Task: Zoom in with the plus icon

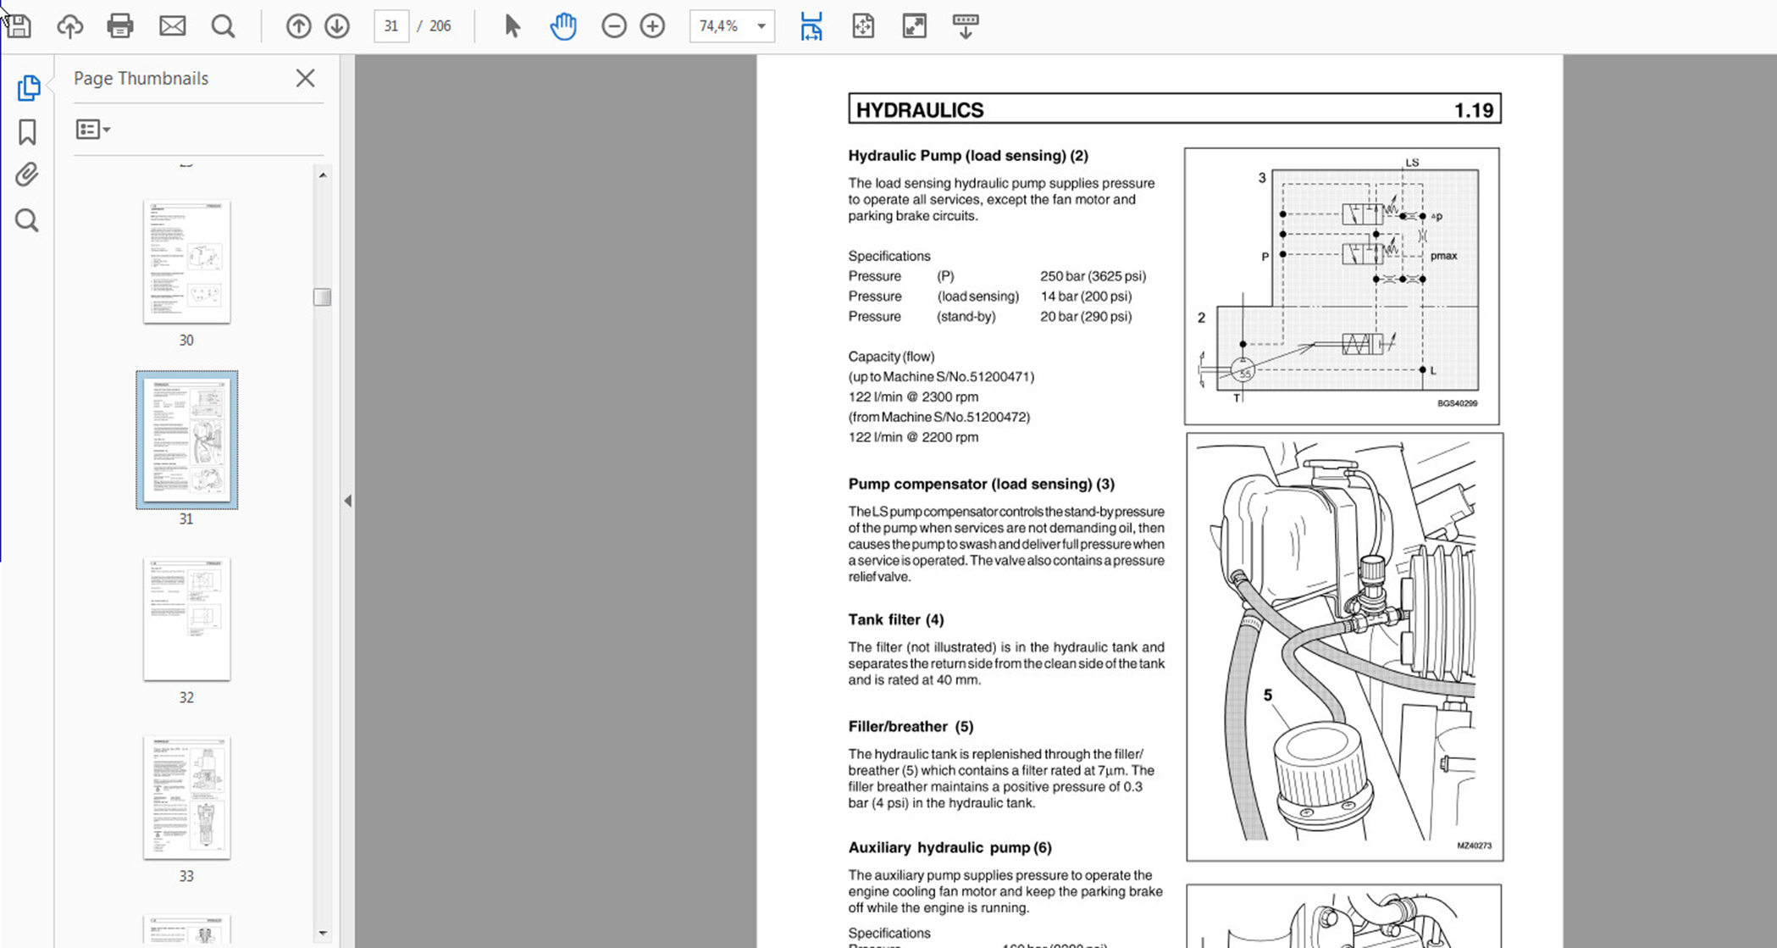Action: click(652, 26)
